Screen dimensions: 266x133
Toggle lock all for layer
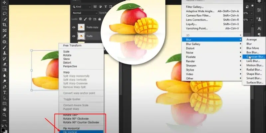click(99, 19)
